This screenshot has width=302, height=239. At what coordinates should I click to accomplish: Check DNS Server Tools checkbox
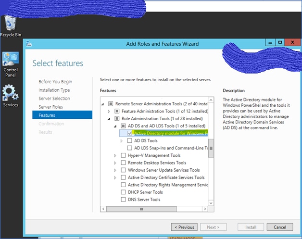coord(123,200)
